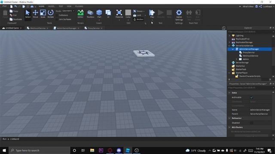This screenshot has width=275, height=154.
Task: Collapse the StarterPlayer node
Action: [229, 73]
